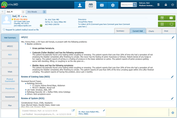The image size is (177, 118).
Task: Open the Summary tab
Action: tap(122, 31)
